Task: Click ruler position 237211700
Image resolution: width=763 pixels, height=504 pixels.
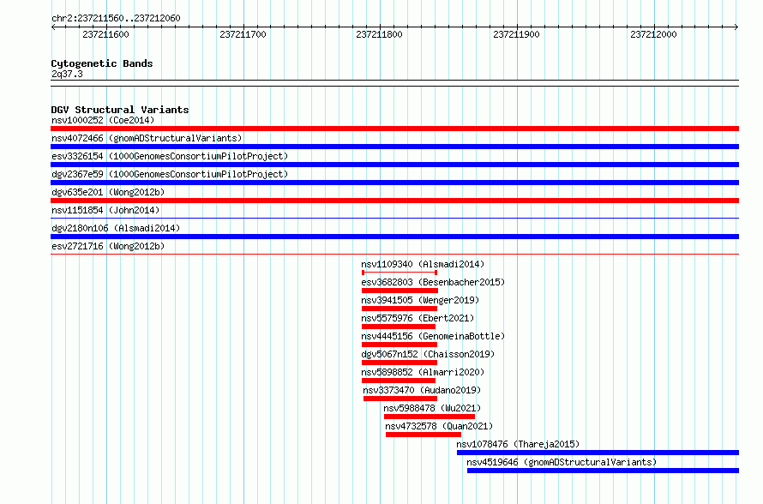Action: point(243,34)
